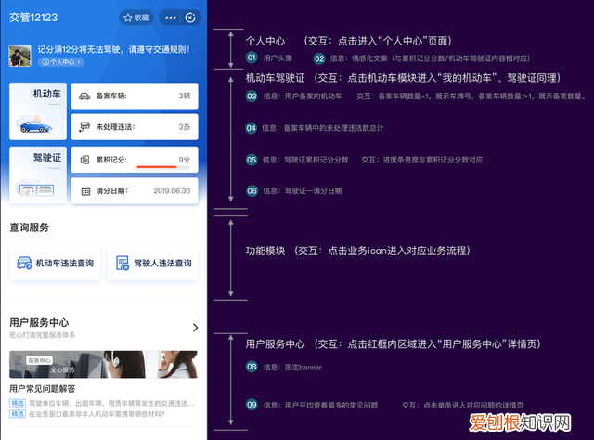
Task: Click the 用户常见问题解答 heading
Action: [43, 388]
